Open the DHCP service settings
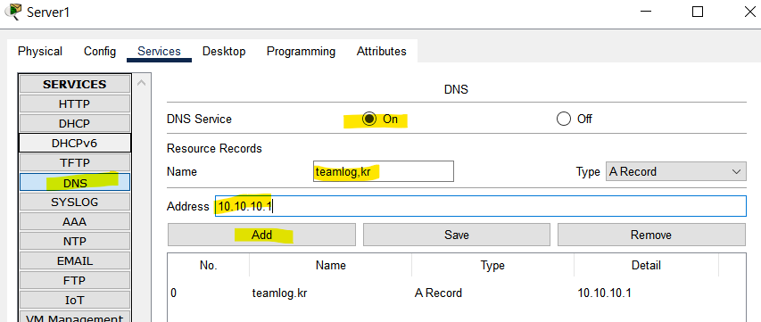 [x=75, y=124]
